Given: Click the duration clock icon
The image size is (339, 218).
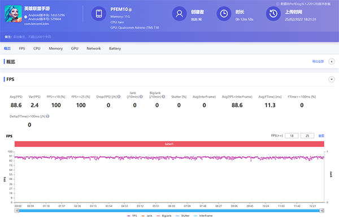Looking at the screenshot, I should 224,14.
